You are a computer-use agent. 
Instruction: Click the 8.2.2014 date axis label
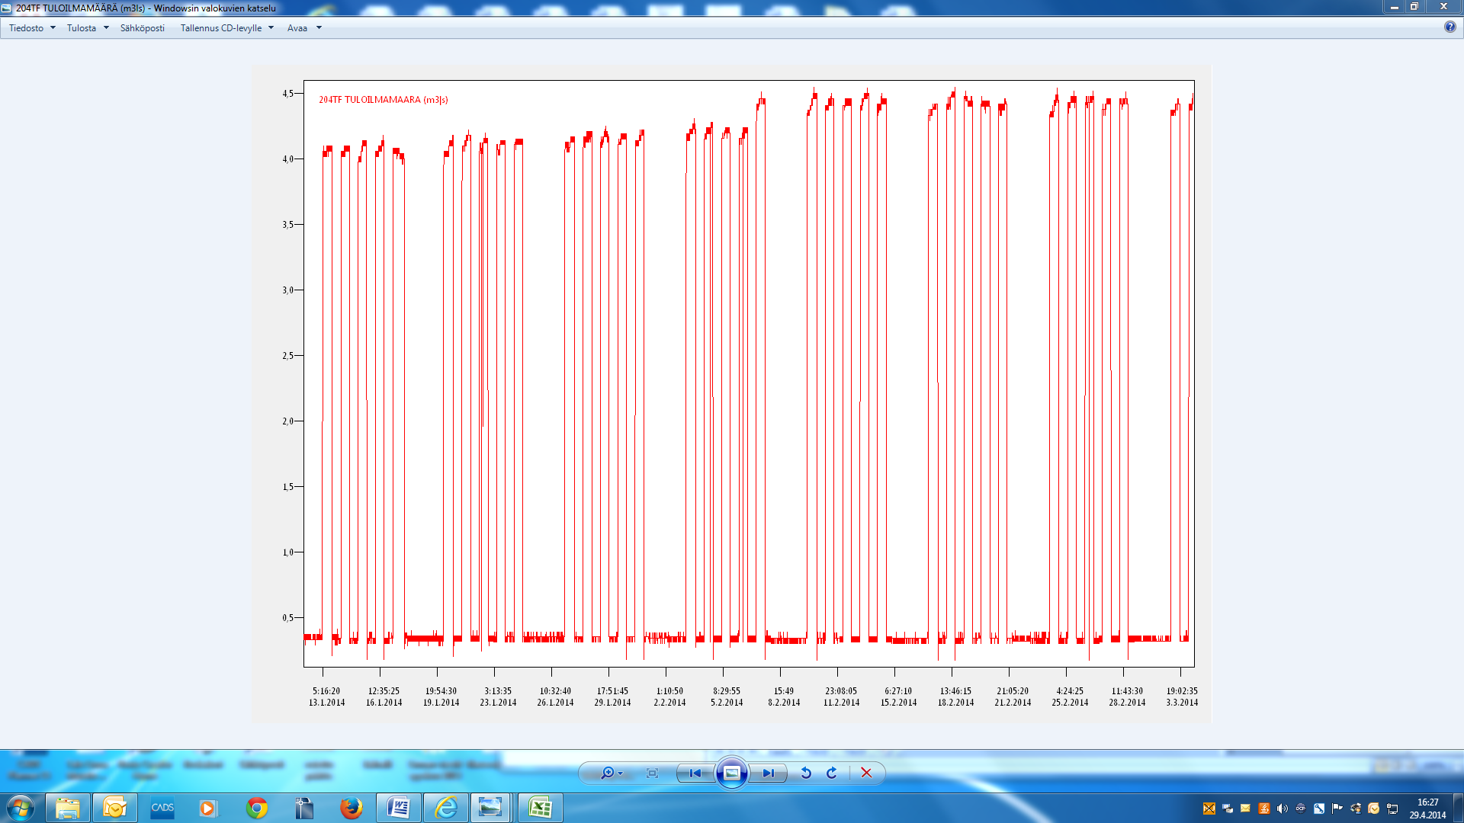784,703
